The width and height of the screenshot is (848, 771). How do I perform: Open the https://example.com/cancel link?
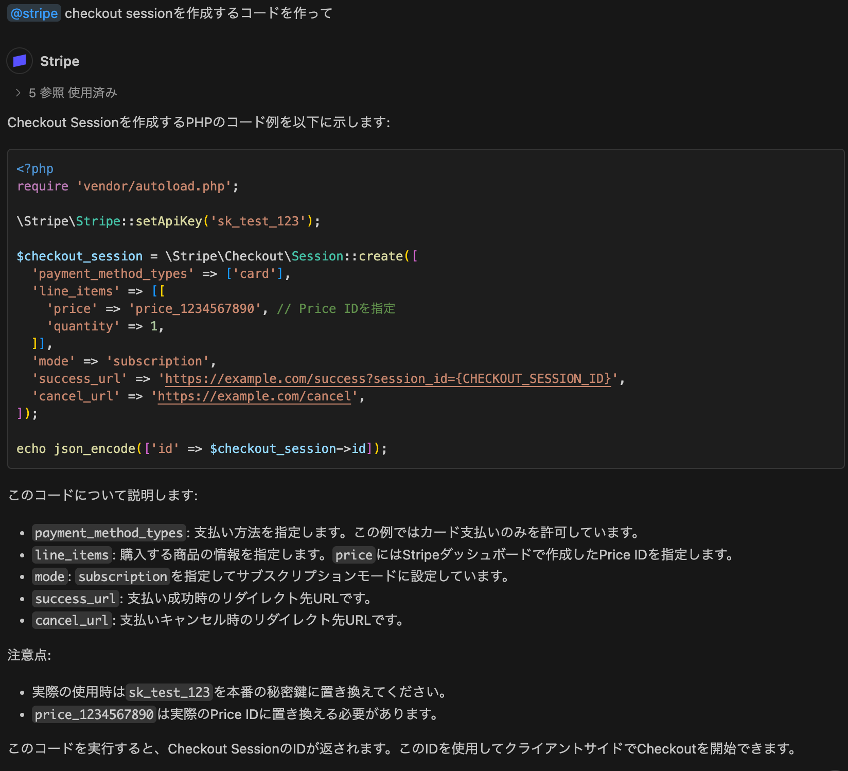pos(253,396)
